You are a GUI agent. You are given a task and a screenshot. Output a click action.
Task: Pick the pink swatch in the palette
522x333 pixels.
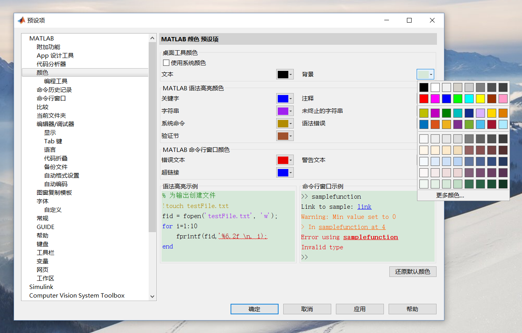coord(503,99)
